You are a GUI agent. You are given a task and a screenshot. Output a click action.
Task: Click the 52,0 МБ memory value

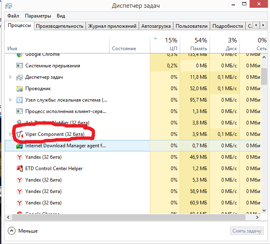(199, 89)
